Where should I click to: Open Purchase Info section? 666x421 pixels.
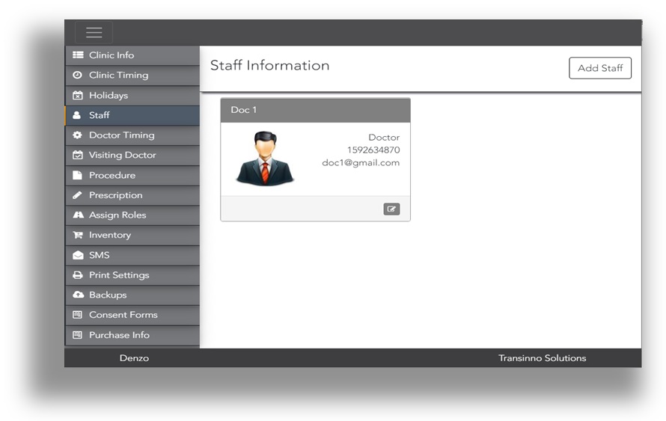pos(119,335)
